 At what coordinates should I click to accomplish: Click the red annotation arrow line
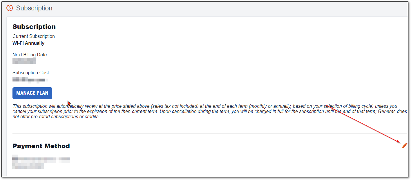363,124
